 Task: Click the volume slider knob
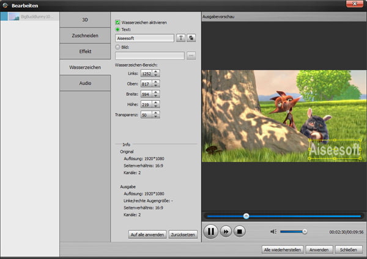[305, 232]
